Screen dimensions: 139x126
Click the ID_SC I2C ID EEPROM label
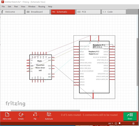(x=100, y=57)
